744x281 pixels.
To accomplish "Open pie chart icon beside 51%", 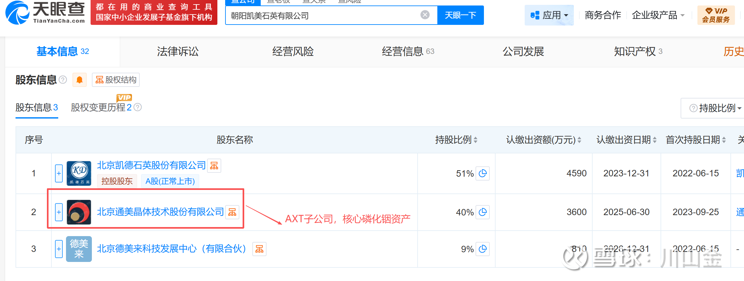I will point(483,173).
